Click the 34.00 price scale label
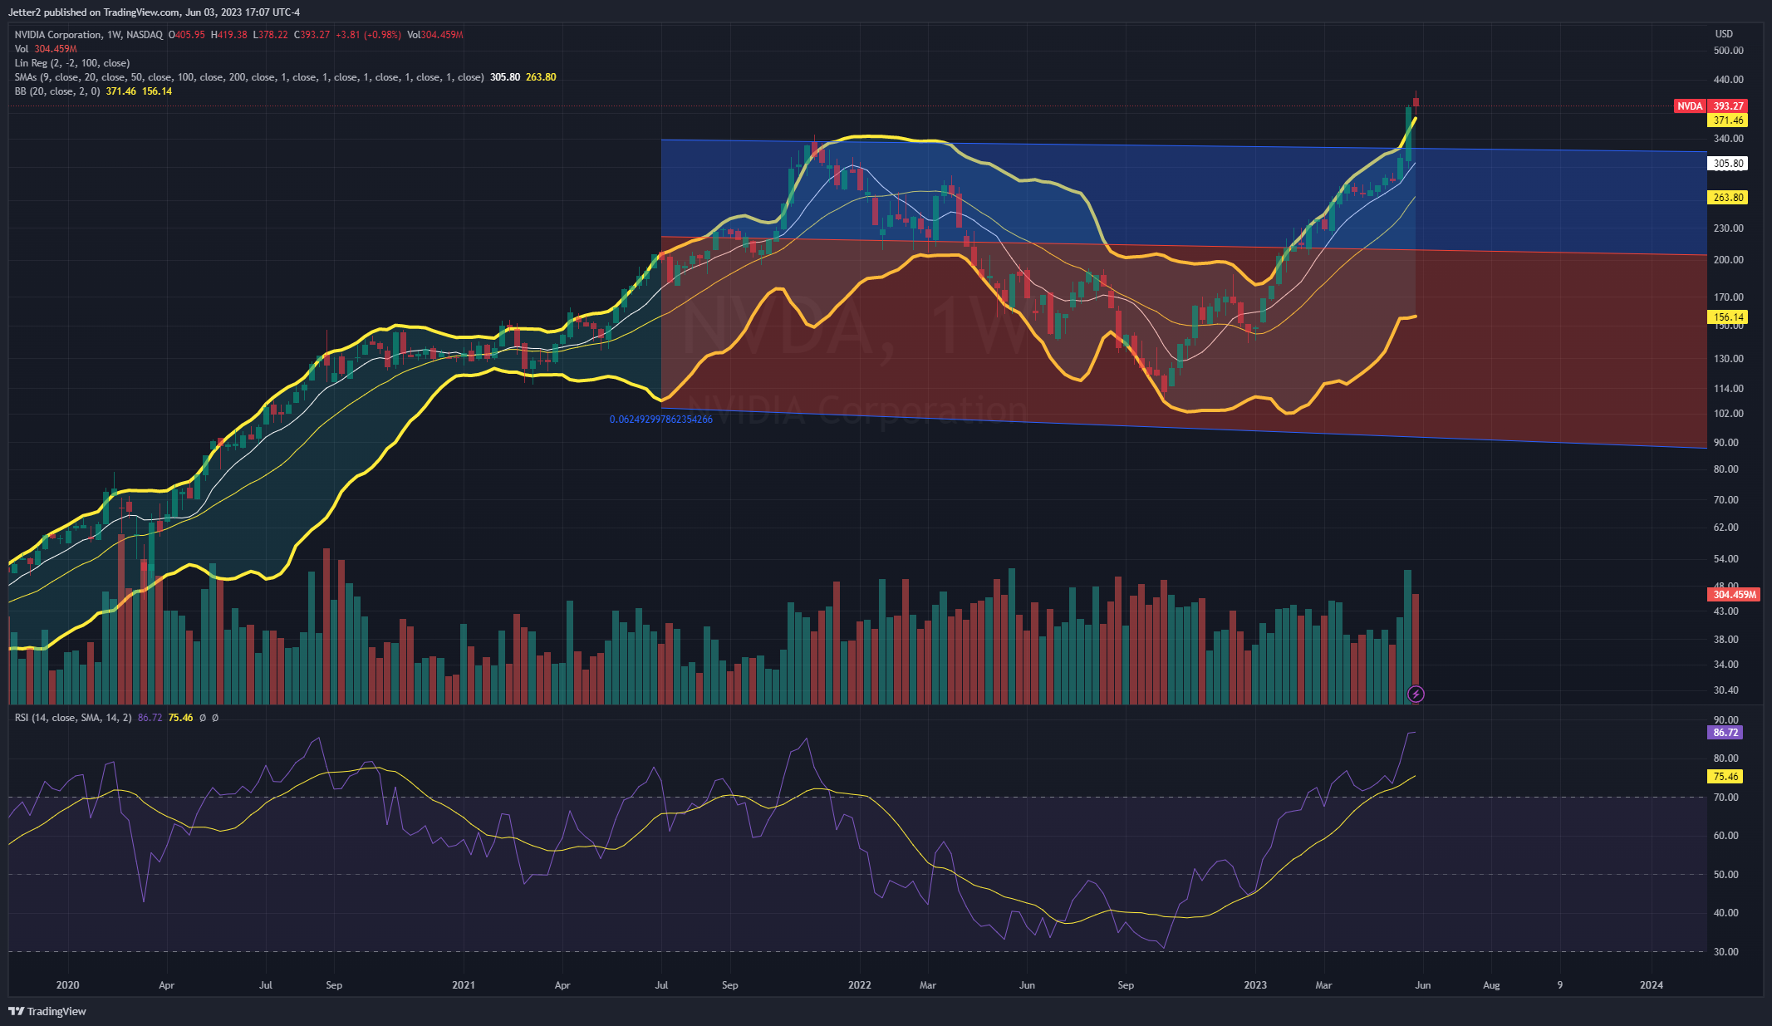Screen dimensions: 1772x1026 click(1726, 665)
